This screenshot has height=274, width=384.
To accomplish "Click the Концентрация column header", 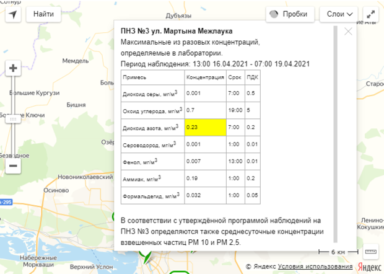I will [x=205, y=77].
